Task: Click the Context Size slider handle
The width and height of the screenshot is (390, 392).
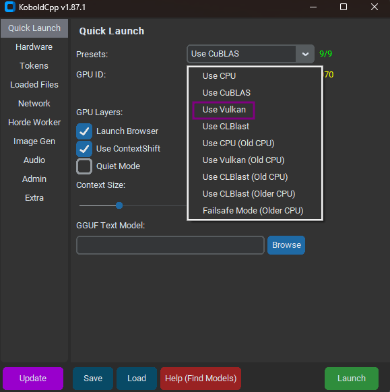Action: [x=119, y=205]
